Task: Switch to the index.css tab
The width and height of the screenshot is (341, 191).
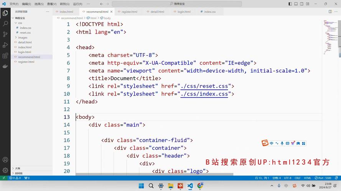Action: (210, 12)
